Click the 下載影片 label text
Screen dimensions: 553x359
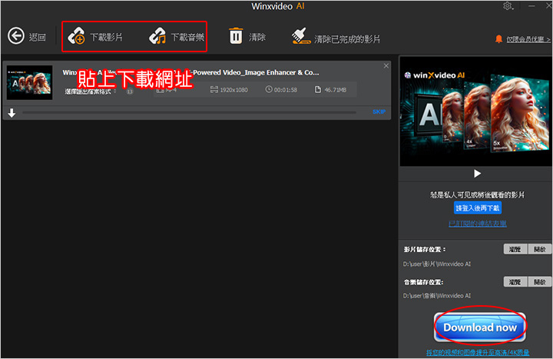click(106, 37)
